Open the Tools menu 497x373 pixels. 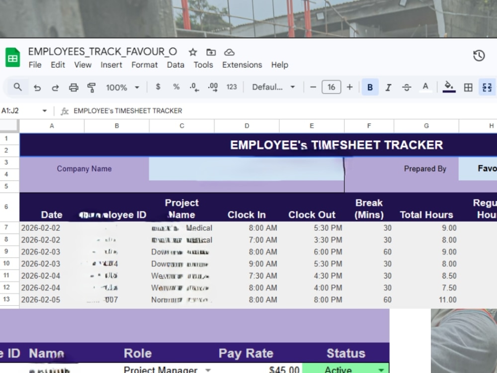pos(203,65)
